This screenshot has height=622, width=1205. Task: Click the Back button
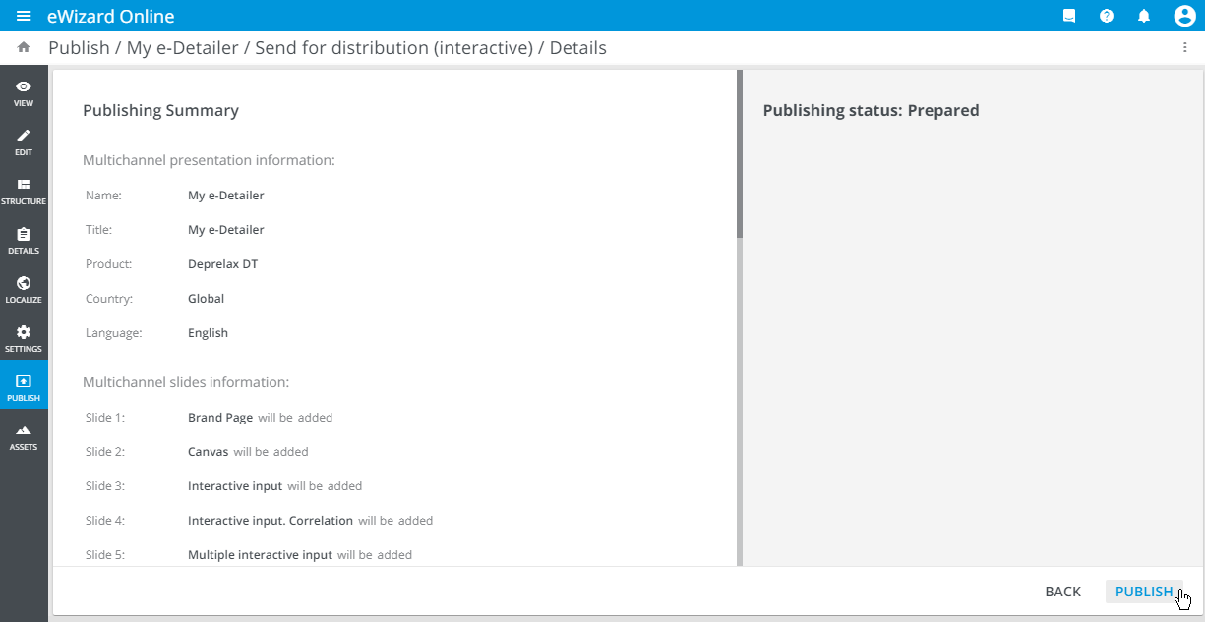click(x=1062, y=592)
